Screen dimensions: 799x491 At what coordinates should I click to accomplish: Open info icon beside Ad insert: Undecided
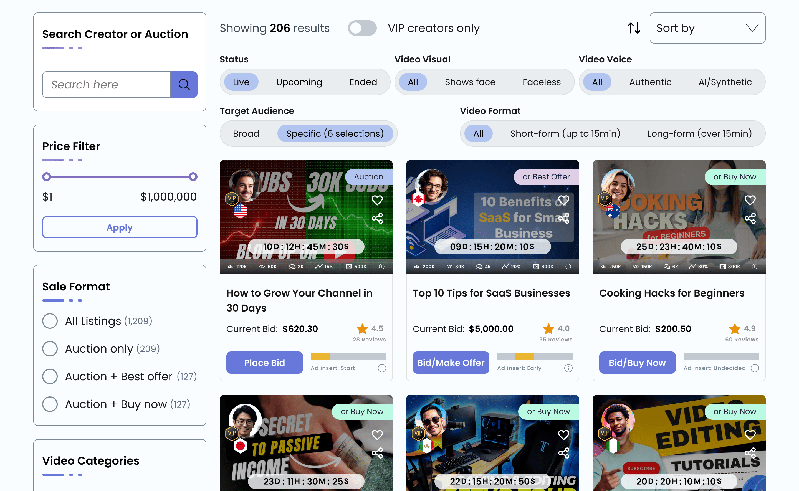(755, 368)
